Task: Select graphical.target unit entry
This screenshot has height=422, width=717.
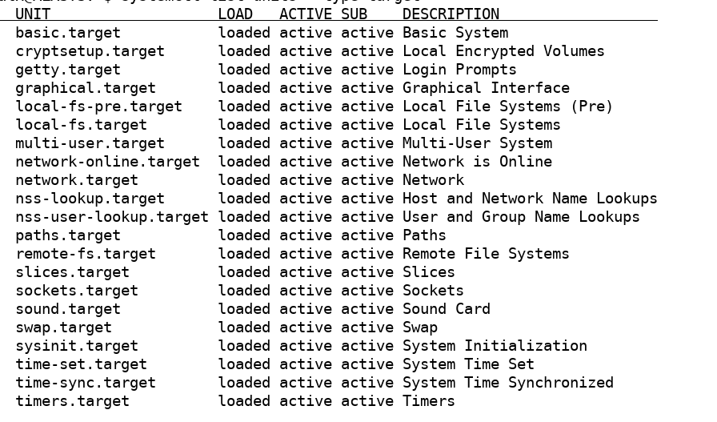Action: pos(86,88)
